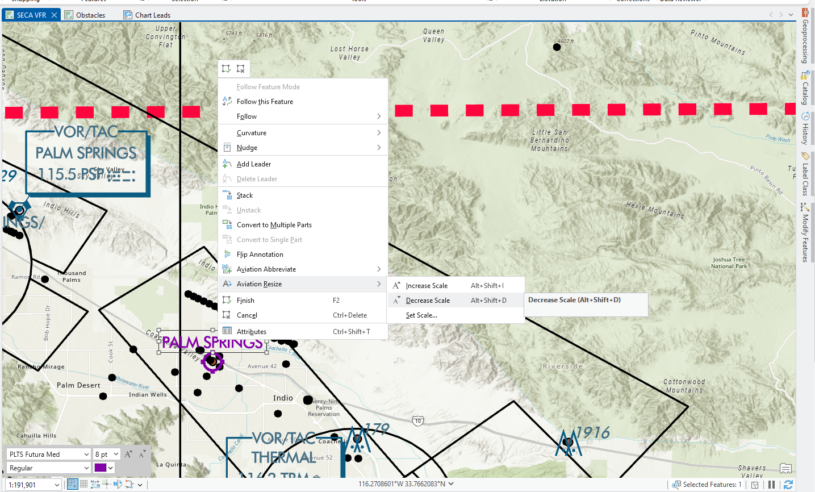The width and height of the screenshot is (815, 492).
Task: Open the Modify Features pane
Action: click(805, 232)
